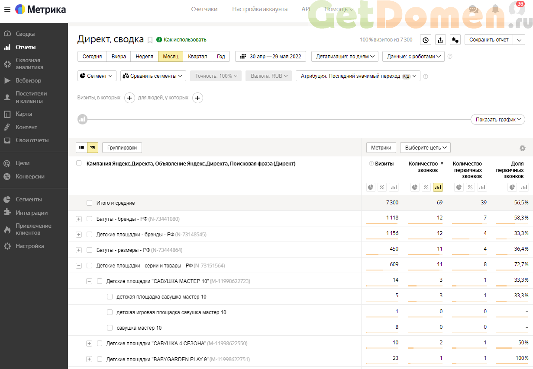Collapse Детские площадки - серии и товары row
This screenshot has width=533, height=369.
click(79, 266)
